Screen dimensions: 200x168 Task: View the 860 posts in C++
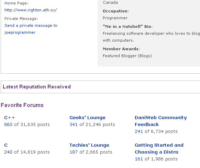click(x=8, y=124)
